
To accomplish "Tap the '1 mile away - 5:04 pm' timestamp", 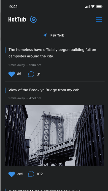I will (x=25, y=65).
